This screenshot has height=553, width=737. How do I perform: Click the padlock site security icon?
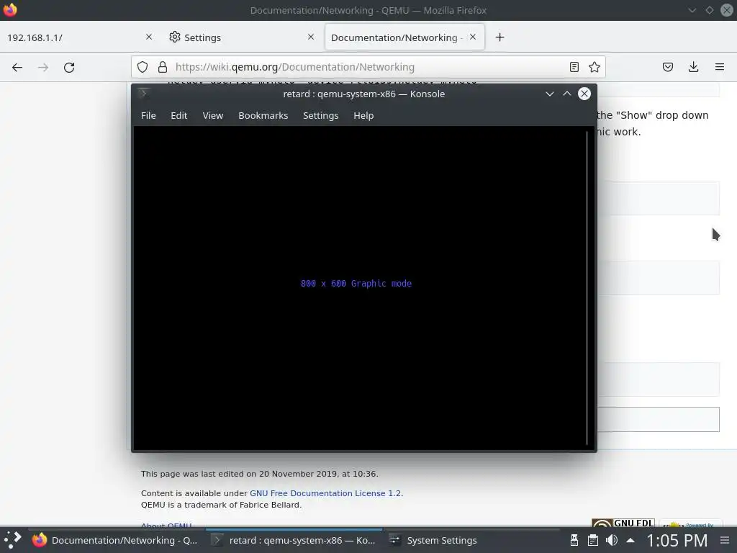point(163,67)
